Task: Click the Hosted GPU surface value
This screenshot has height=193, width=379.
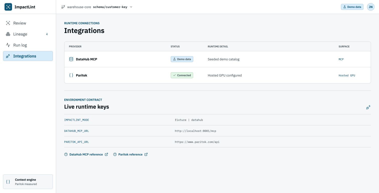Action: pyautogui.click(x=347, y=75)
